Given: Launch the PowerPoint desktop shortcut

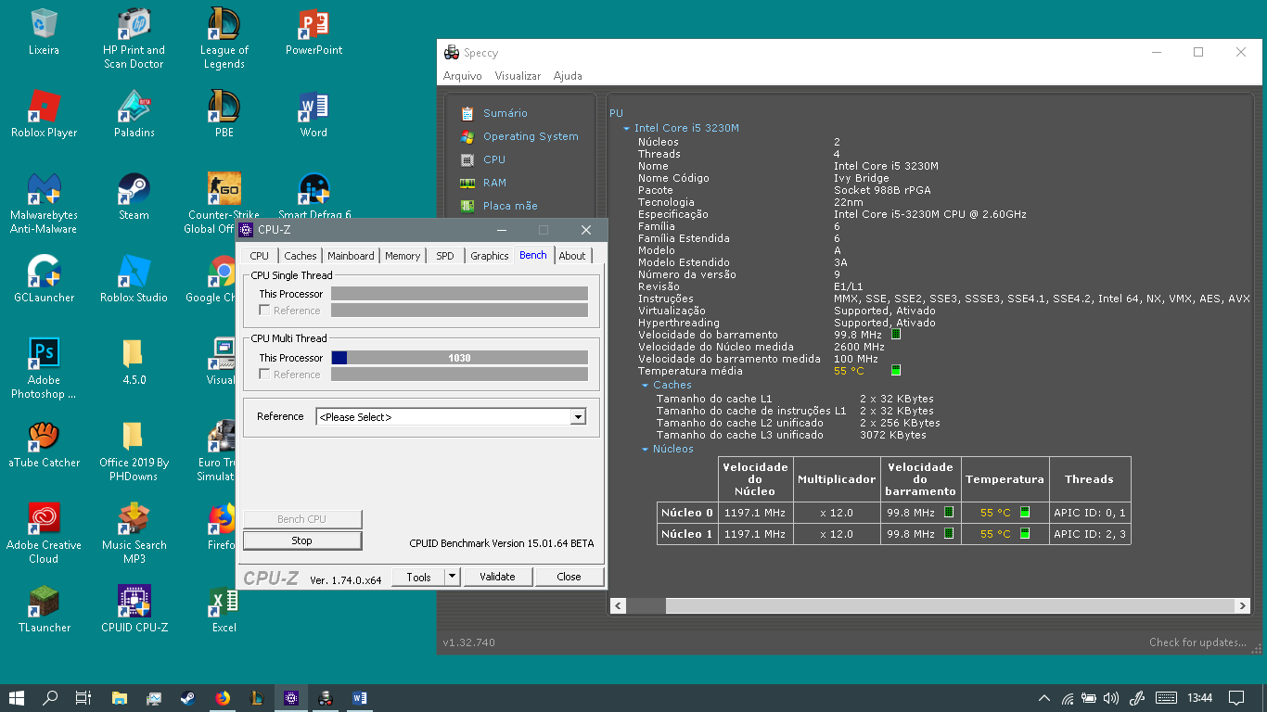Looking at the screenshot, I should (x=314, y=32).
